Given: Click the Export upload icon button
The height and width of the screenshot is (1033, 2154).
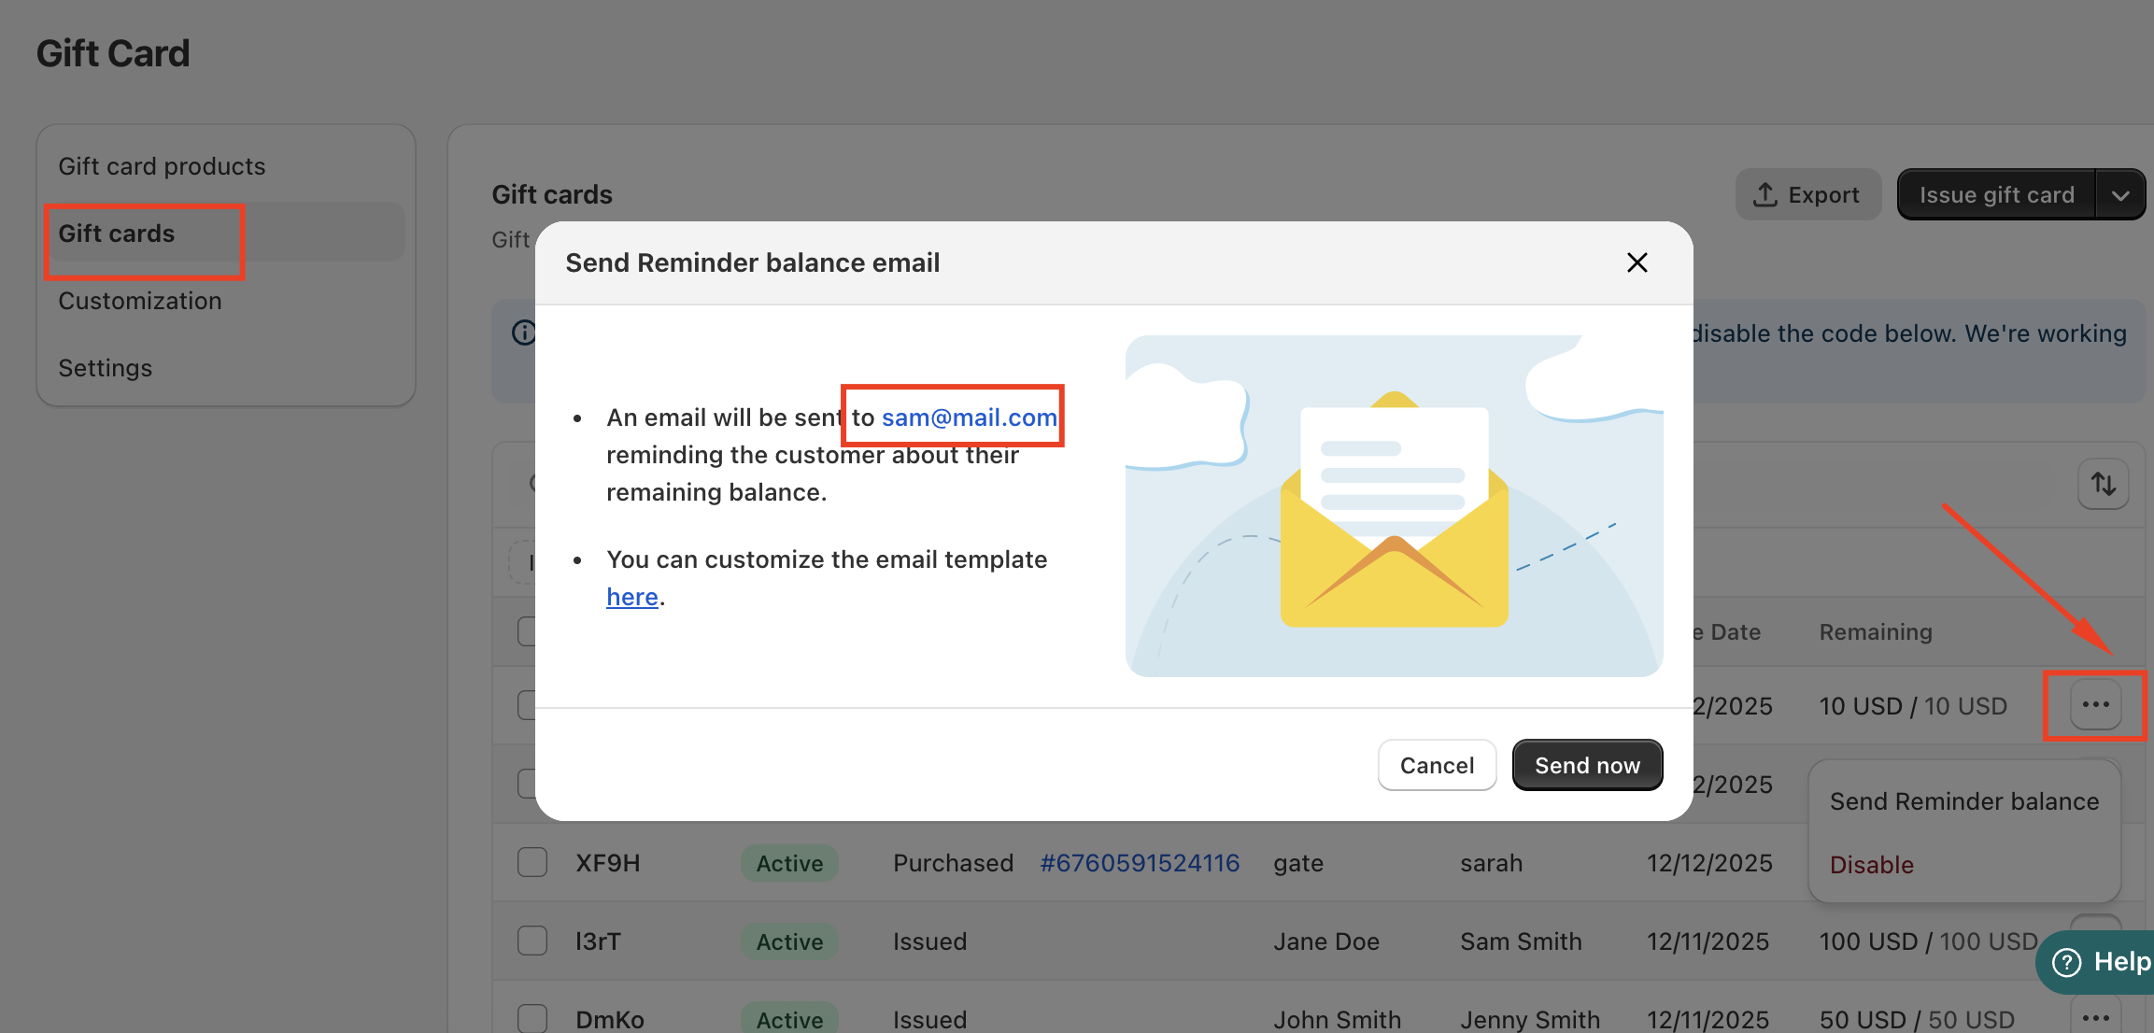Looking at the screenshot, I should coord(1807,194).
